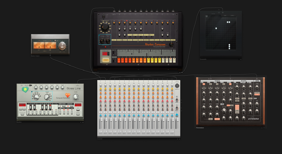Open the Clear tab on Tonematrix
The height and width of the screenshot is (154, 282).
(x=225, y=15)
